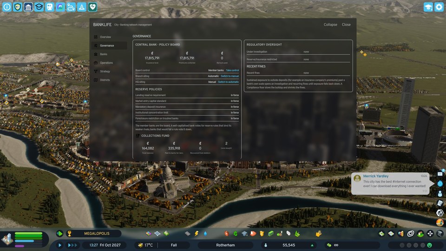Click the city name Rotherham

pyautogui.click(x=225, y=245)
